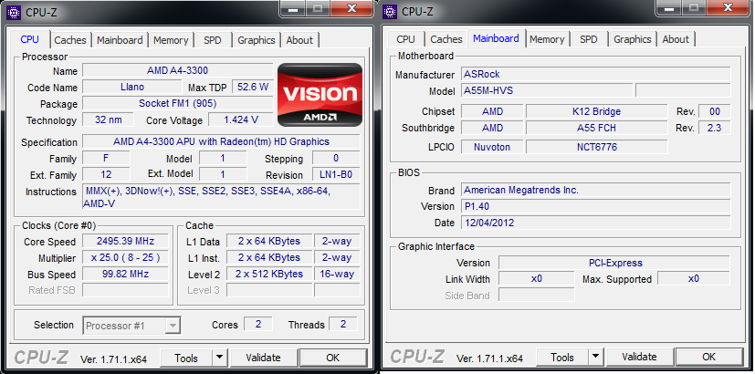Click OK button in right window
The width and height of the screenshot is (755, 374).
tap(708, 357)
